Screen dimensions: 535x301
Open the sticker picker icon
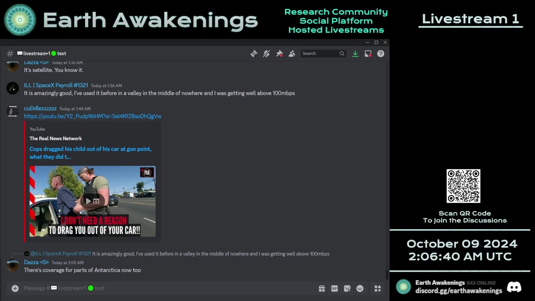(x=347, y=288)
